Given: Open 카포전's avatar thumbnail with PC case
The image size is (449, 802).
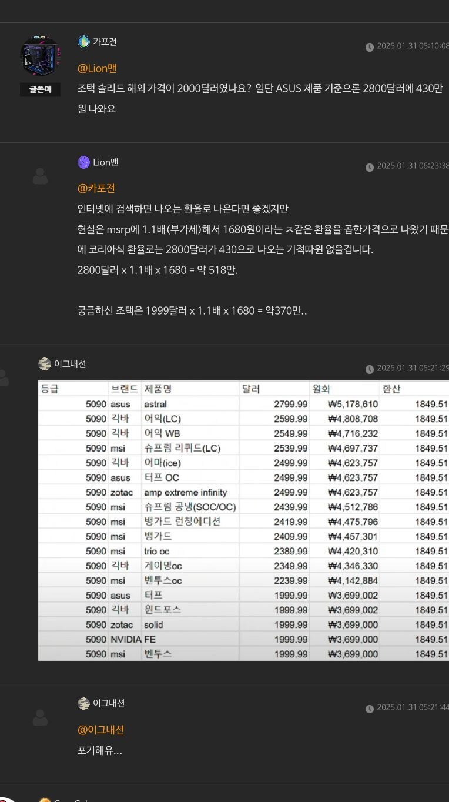Looking at the screenshot, I should (x=40, y=56).
